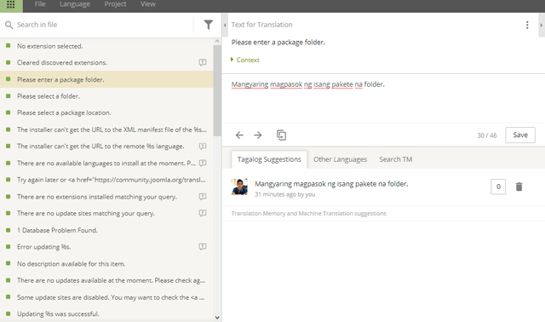Open the three-dot options menu
Image resolution: width=545 pixels, height=322 pixels.
(527, 25)
